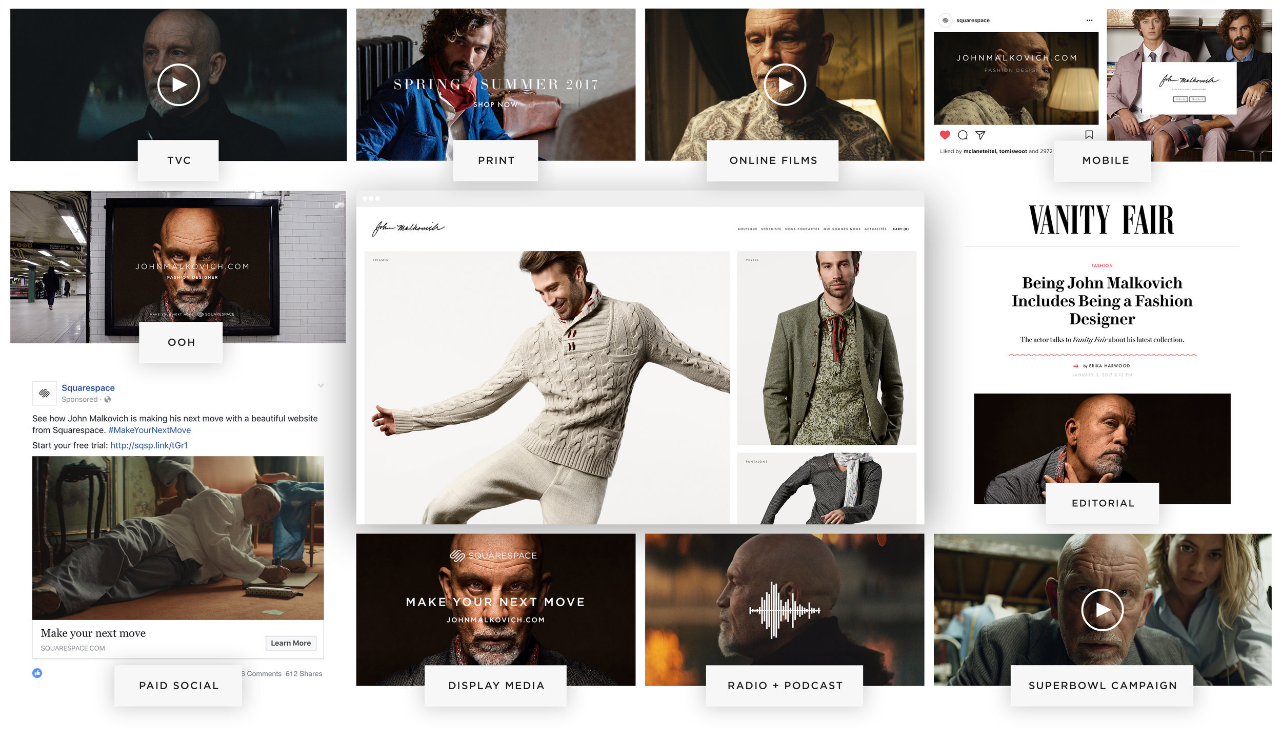Open the Actualités menu item
This screenshot has width=1282, height=743.
[875, 229]
